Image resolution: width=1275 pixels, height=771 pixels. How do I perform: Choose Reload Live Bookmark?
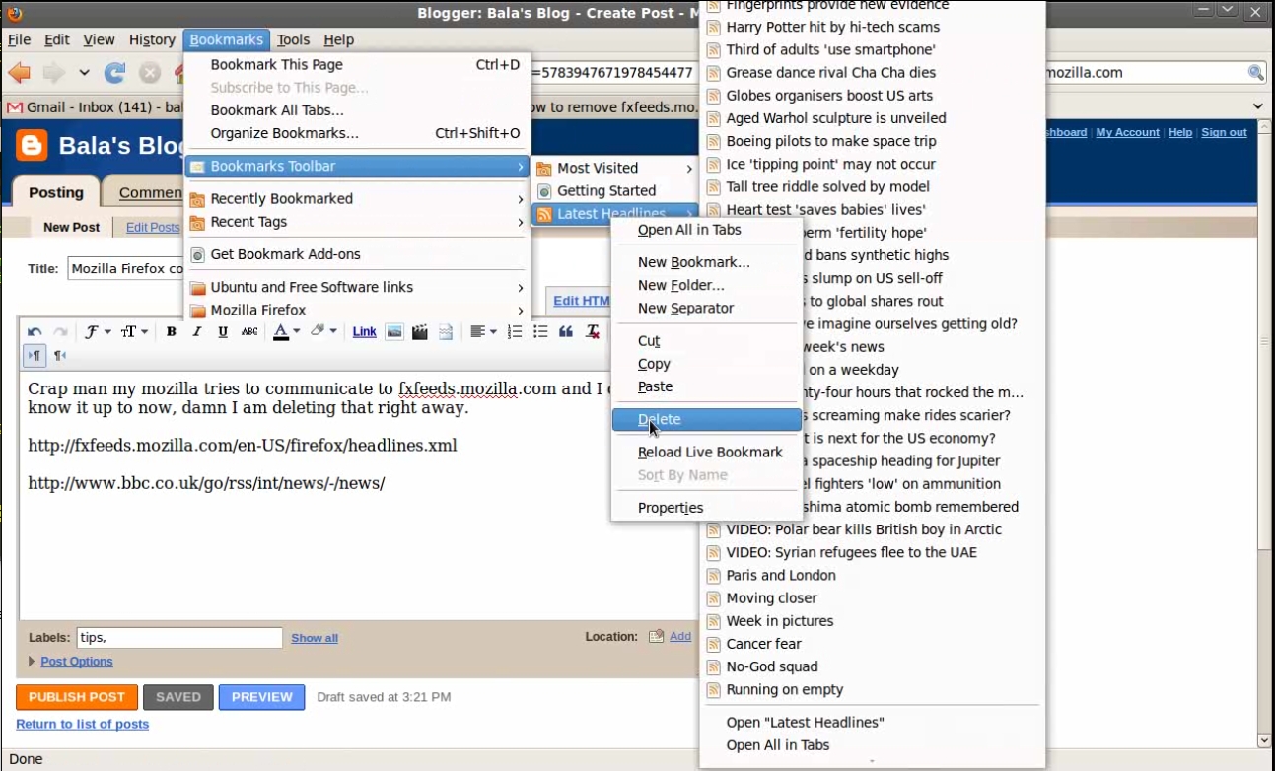(706, 453)
